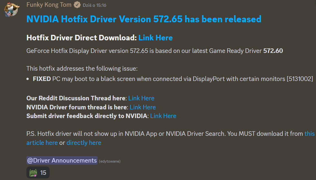The height and width of the screenshot is (180, 316).
Task: Click the @Driver Announcements role mention
Action: 62,160
